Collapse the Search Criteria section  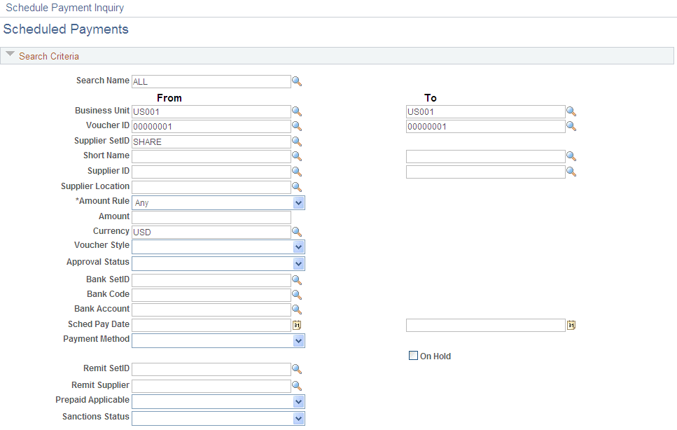[10, 54]
